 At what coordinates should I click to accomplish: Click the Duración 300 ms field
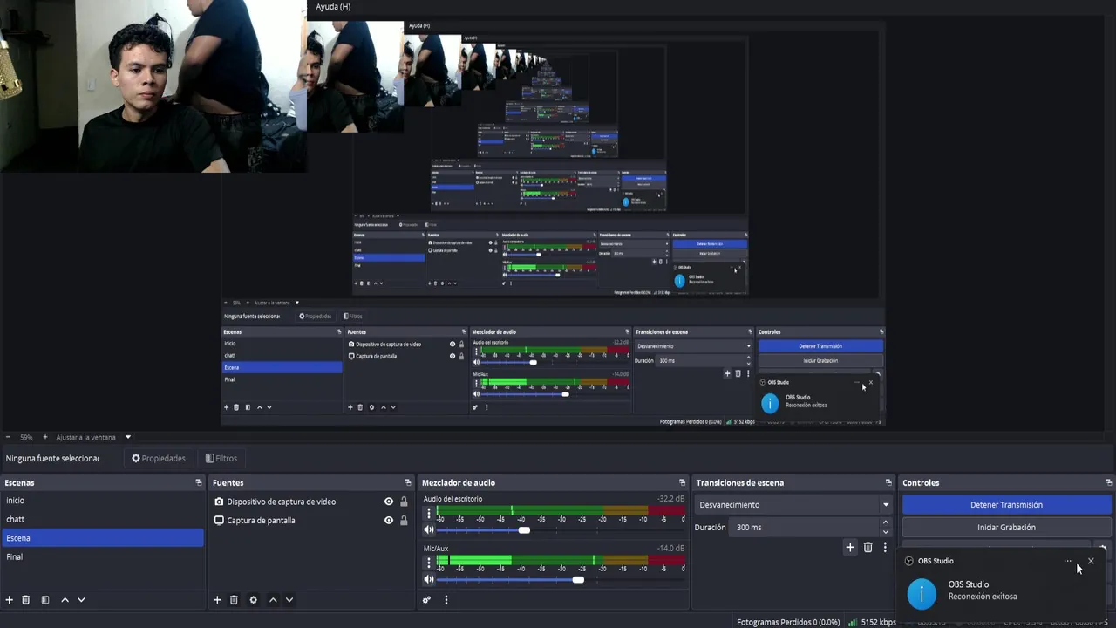point(805,527)
